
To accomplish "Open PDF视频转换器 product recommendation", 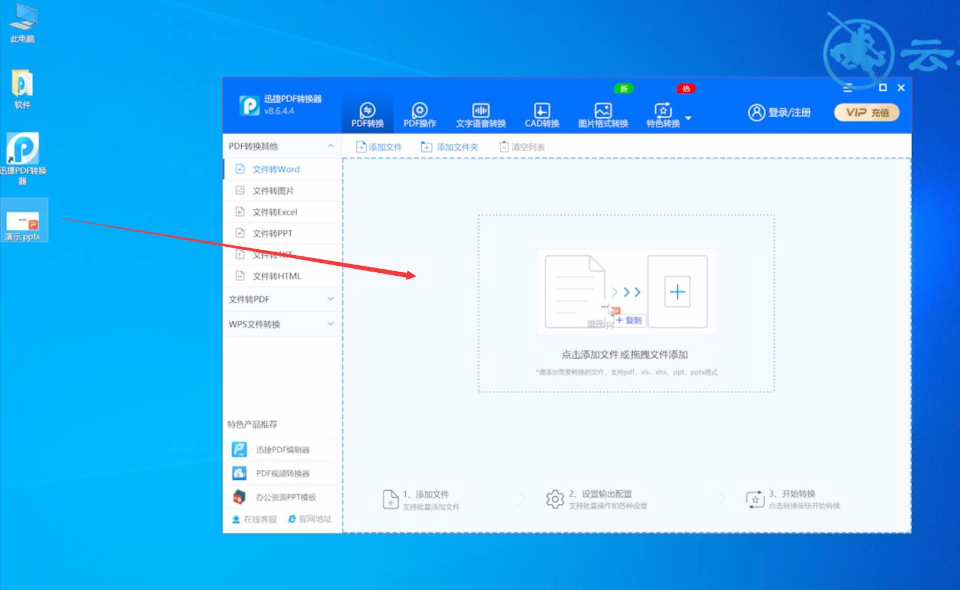I will coord(282,473).
